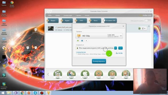Toggle the join files switch
Screen dimensions: 168x95
pos(148,21)
